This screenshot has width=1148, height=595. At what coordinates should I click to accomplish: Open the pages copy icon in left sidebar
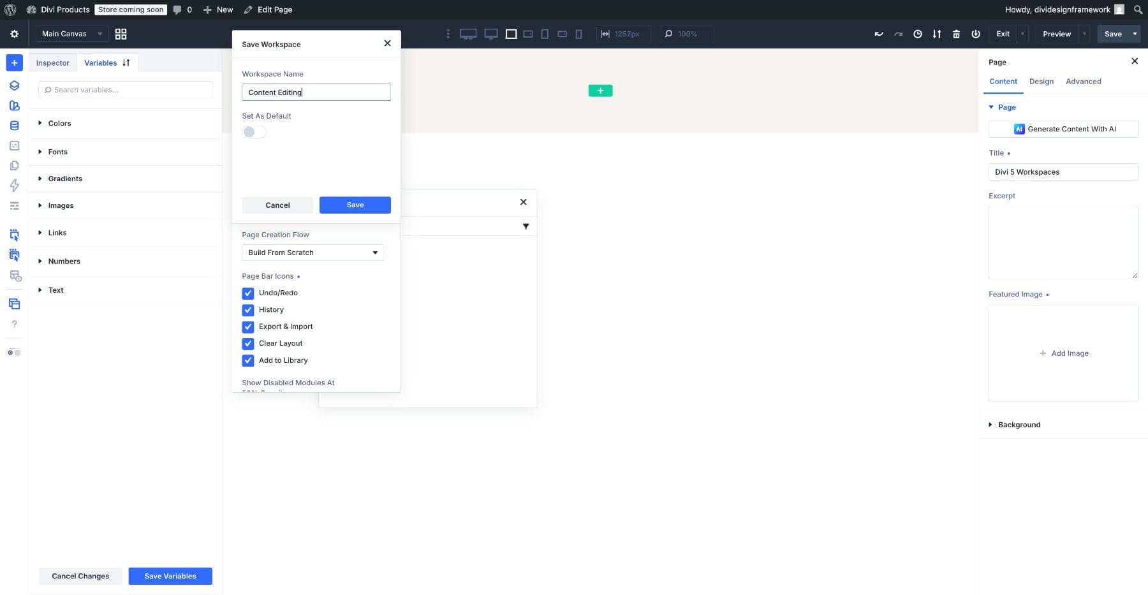click(x=14, y=166)
